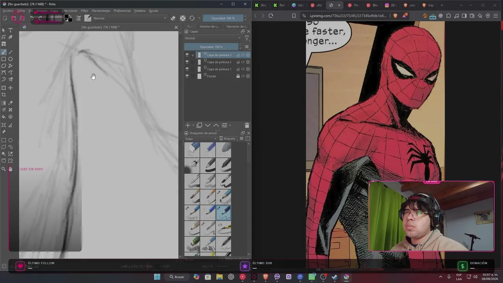This screenshot has width=503, height=283.
Task: Open a new browser tab
Action: (442, 5)
